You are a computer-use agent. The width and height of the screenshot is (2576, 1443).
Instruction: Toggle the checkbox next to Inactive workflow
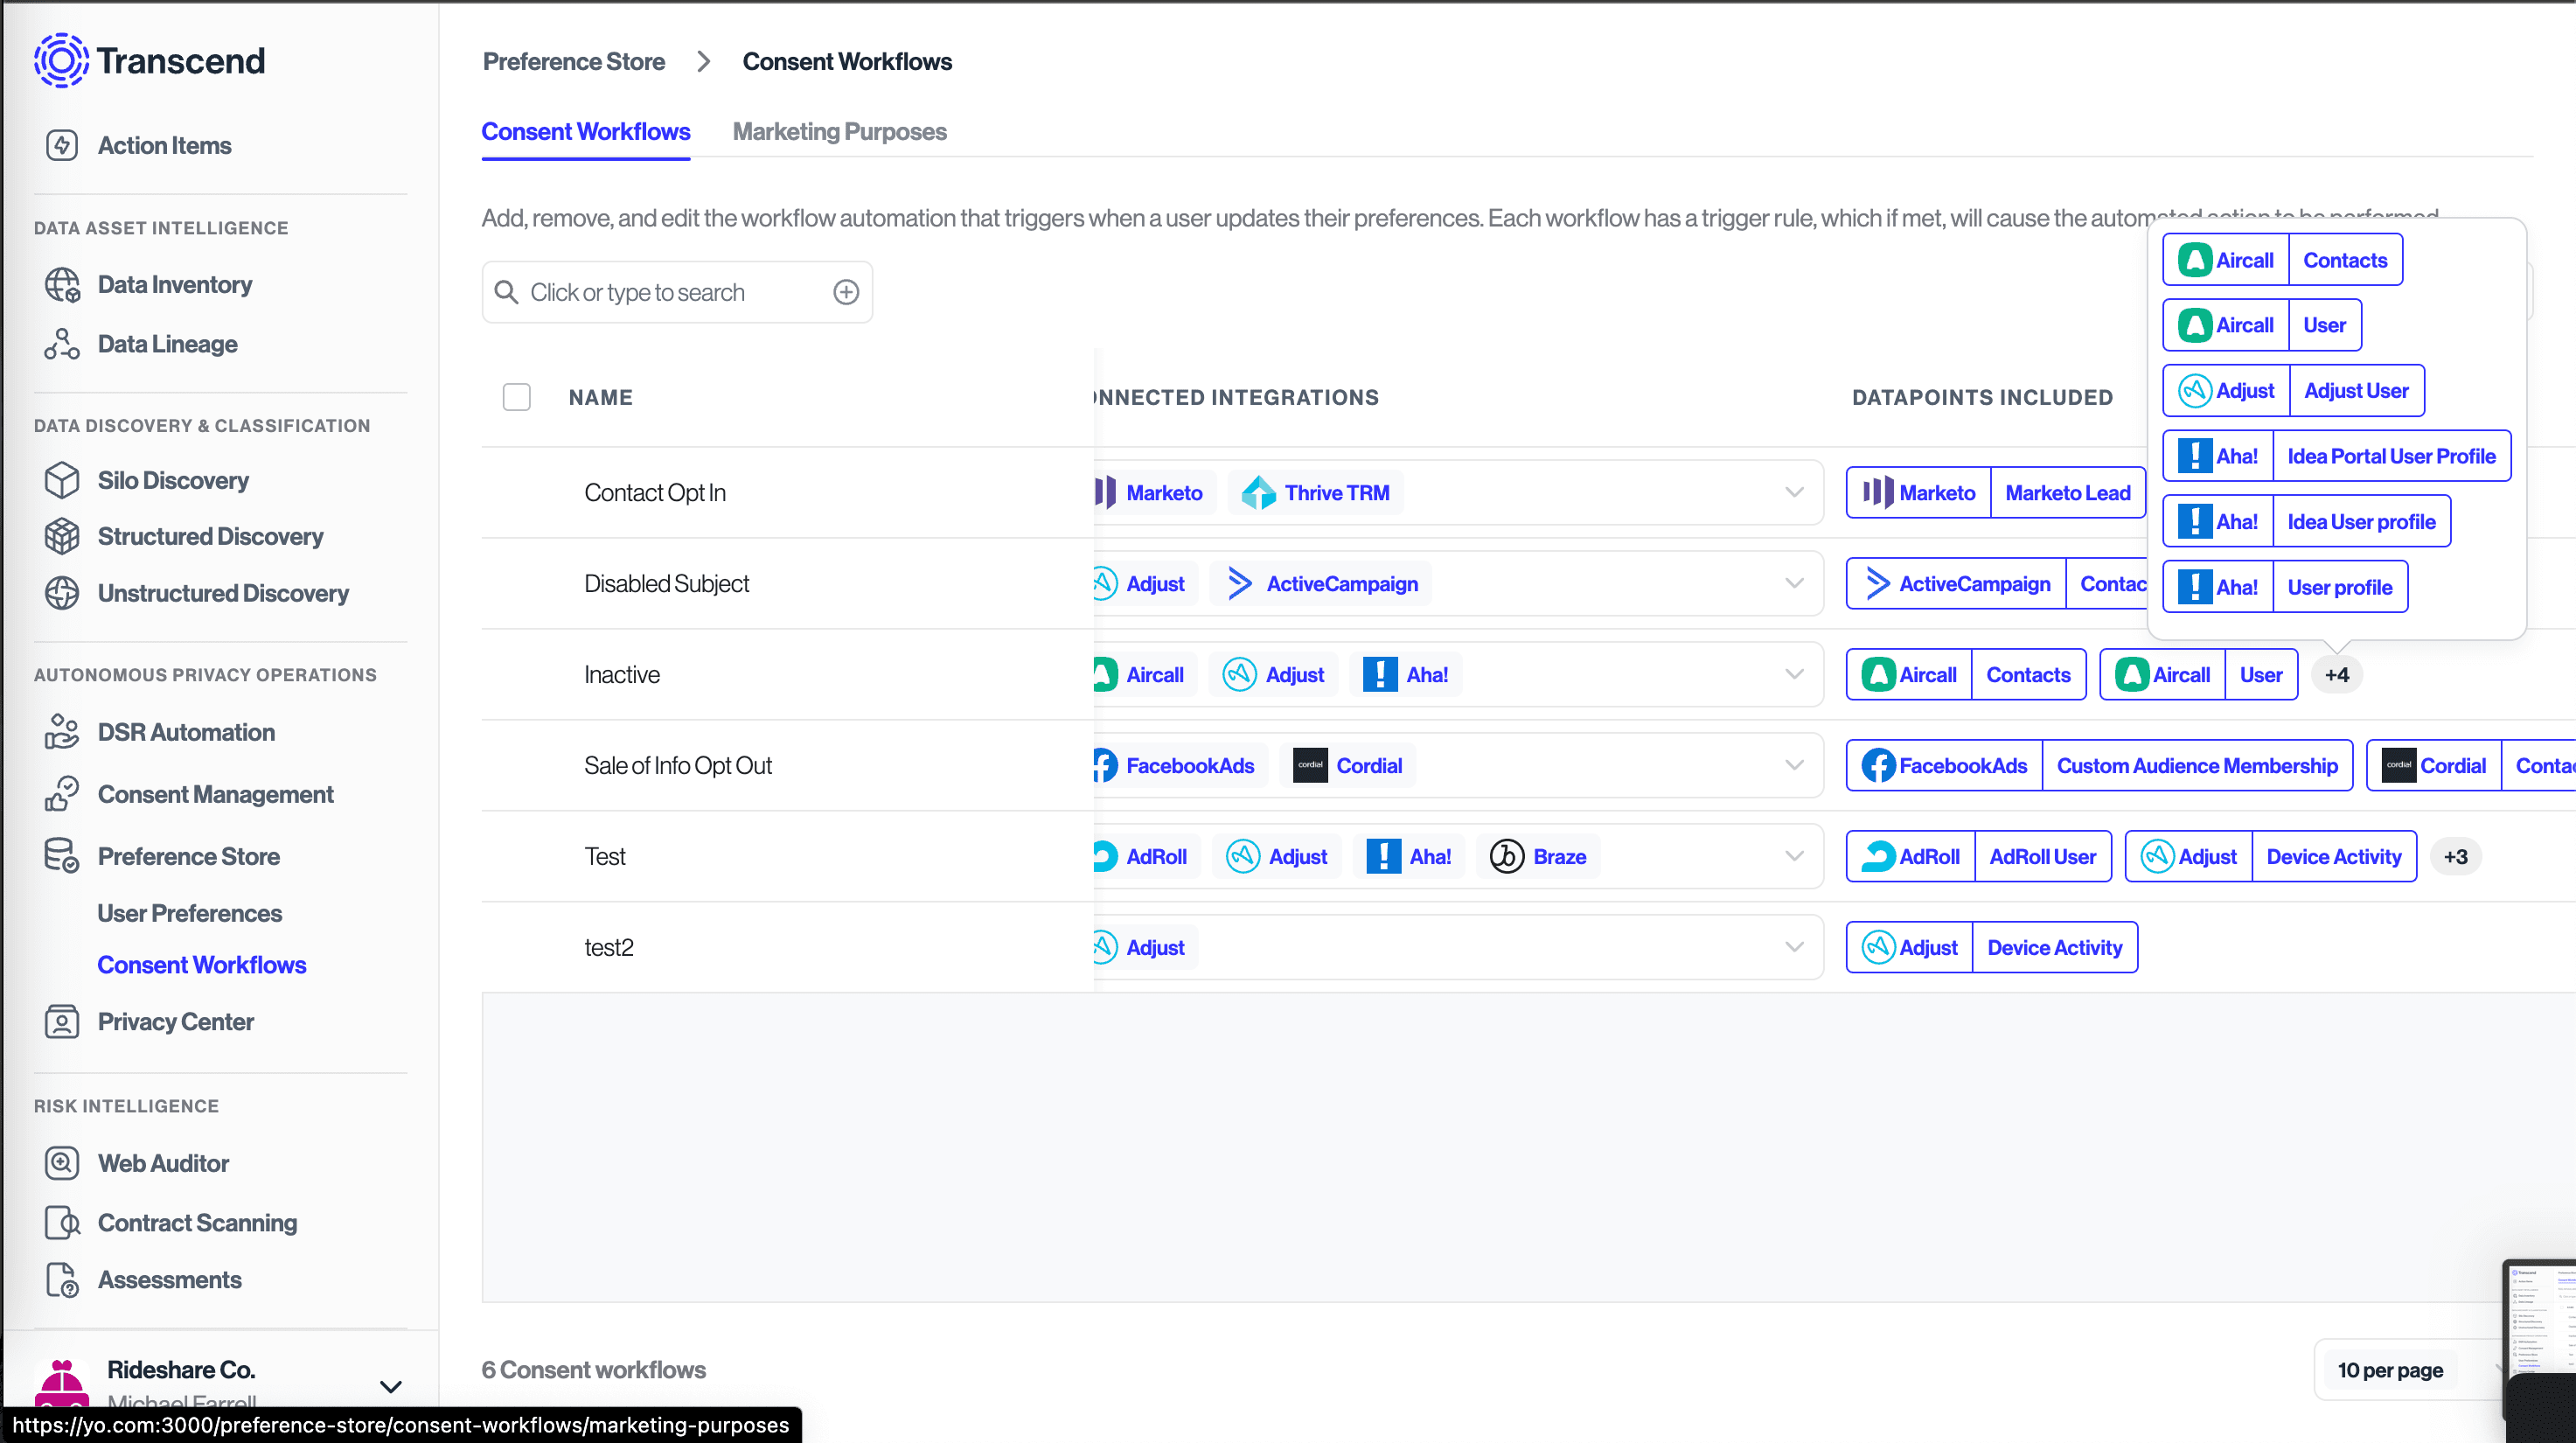517,674
